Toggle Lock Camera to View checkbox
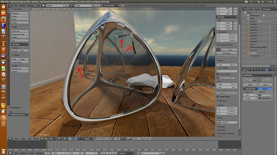This screenshot has width=277, height=155. (218, 77)
